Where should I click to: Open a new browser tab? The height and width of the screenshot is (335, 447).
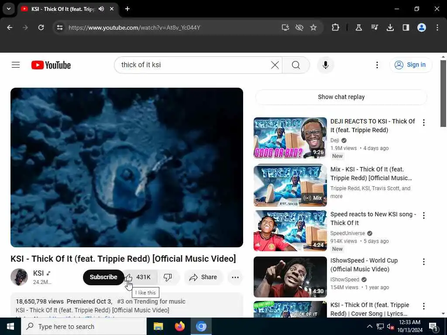click(127, 9)
